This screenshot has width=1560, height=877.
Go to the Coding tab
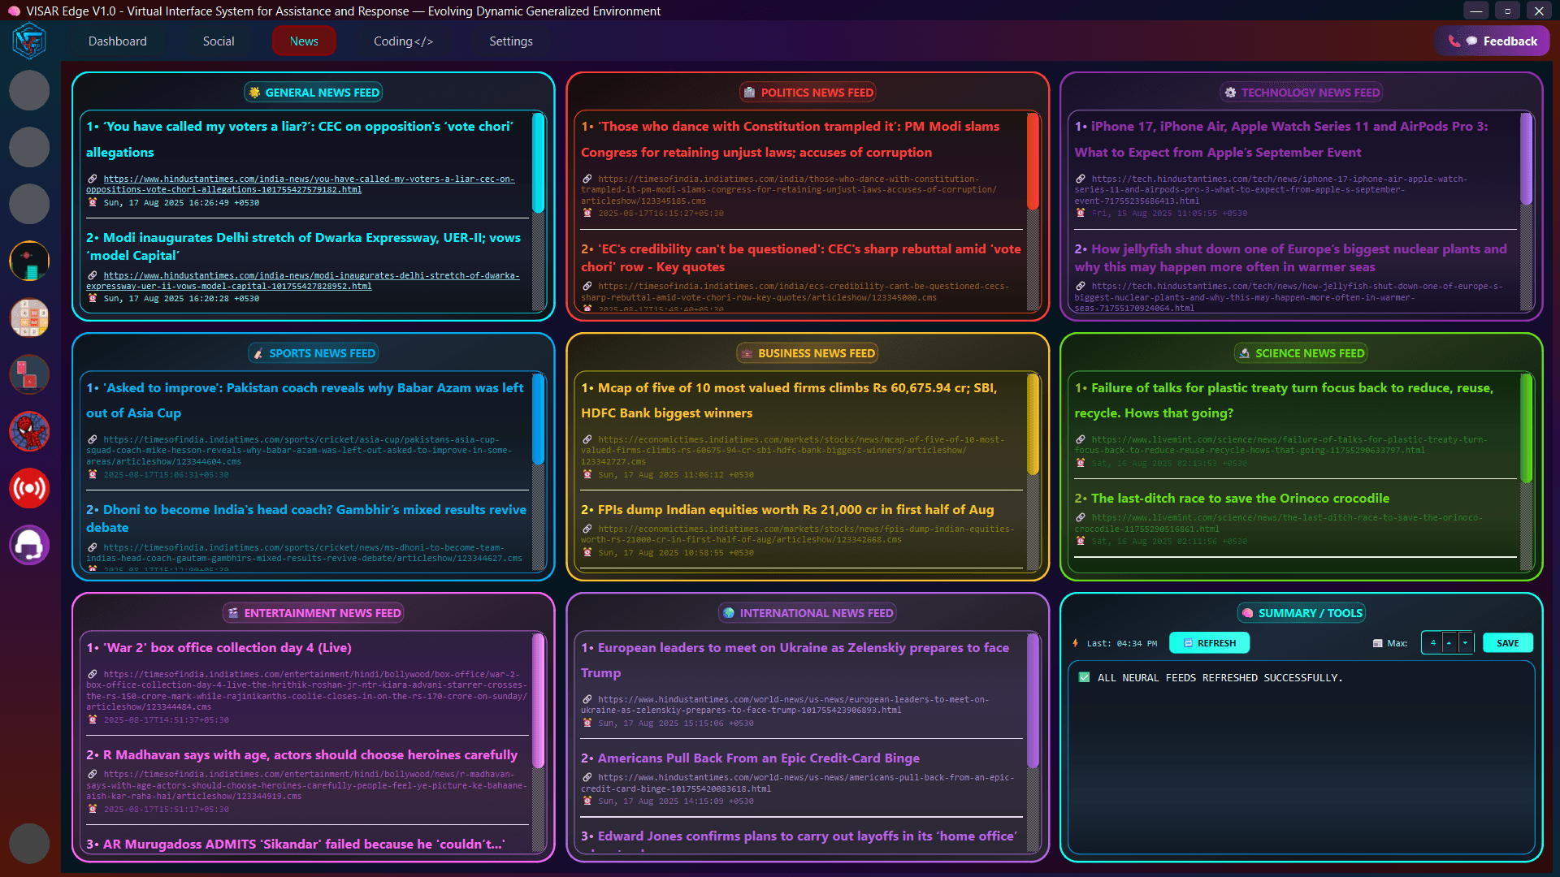[404, 41]
